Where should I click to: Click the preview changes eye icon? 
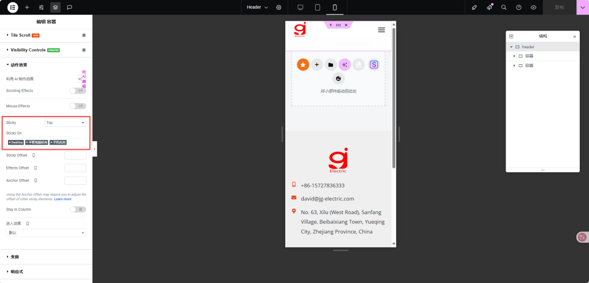pos(534,7)
